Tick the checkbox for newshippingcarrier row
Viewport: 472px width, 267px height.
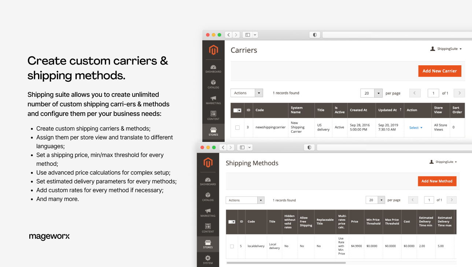click(237, 127)
